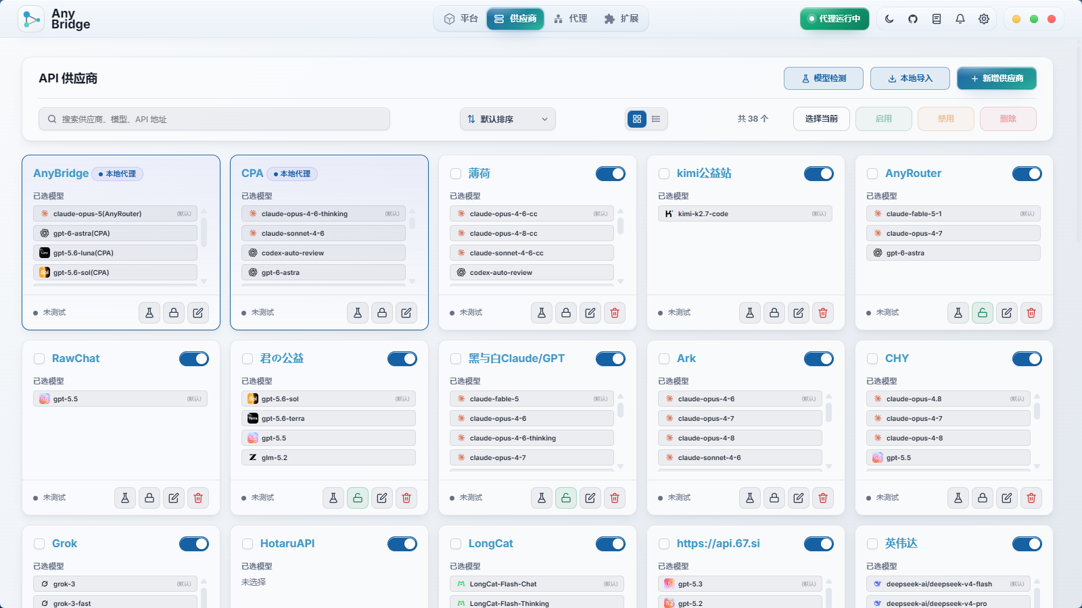Image resolution: width=1082 pixels, height=608 pixels.
Task: Run model test flask on AnyBridge card
Action: point(149,313)
